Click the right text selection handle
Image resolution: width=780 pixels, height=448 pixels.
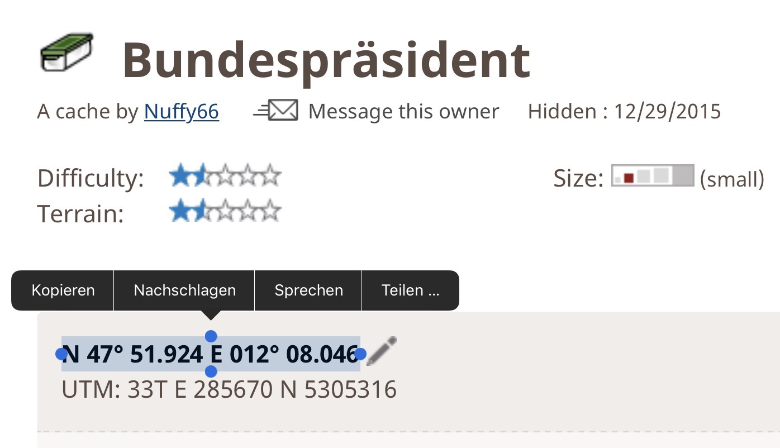[360, 354]
